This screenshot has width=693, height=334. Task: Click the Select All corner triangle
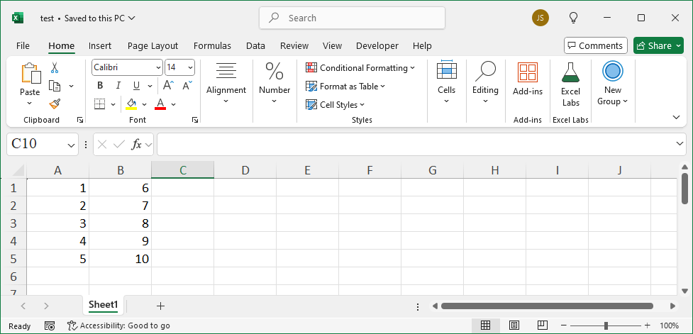[x=17, y=170]
